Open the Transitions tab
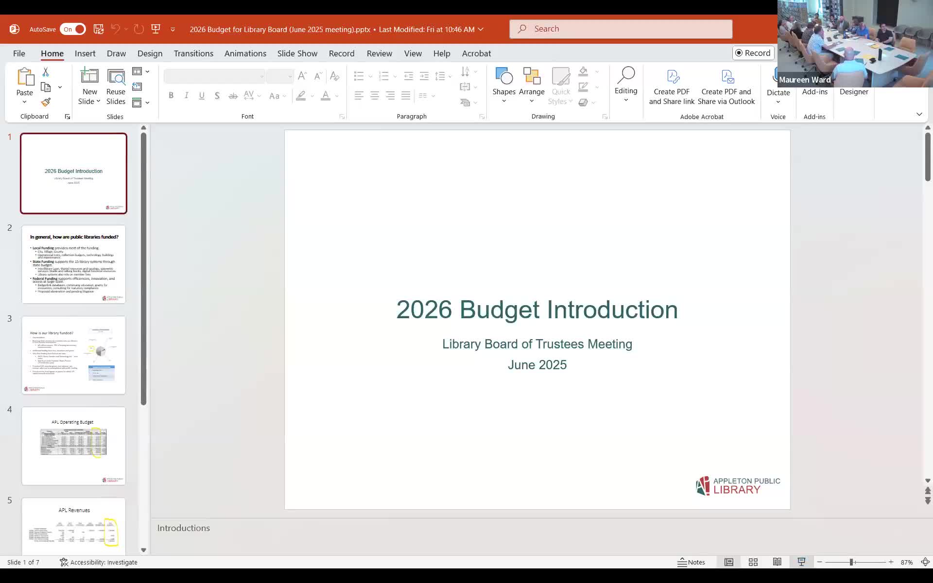 click(193, 53)
